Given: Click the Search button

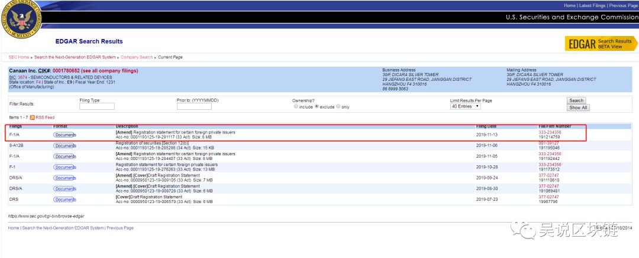Looking at the screenshot, I should coord(576,100).
